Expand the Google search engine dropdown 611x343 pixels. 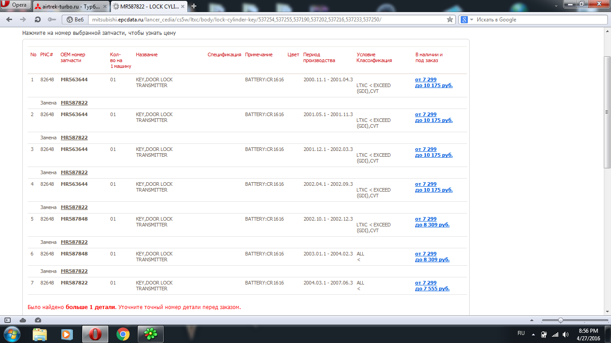pyautogui.click(x=467, y=20)
